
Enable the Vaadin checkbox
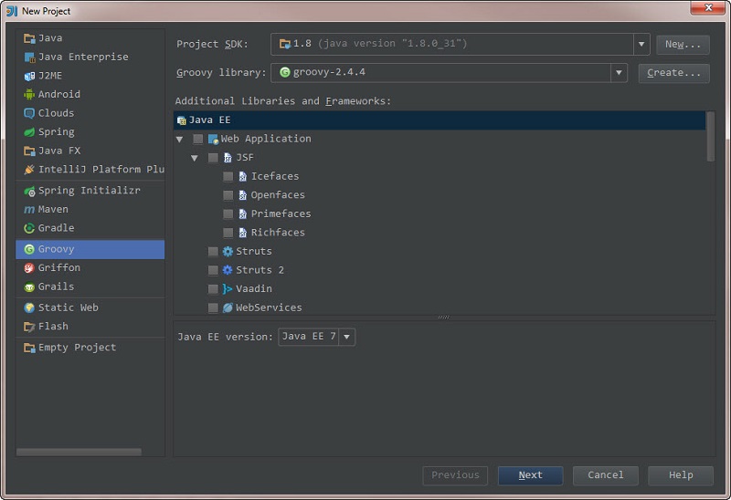point(213,289)
